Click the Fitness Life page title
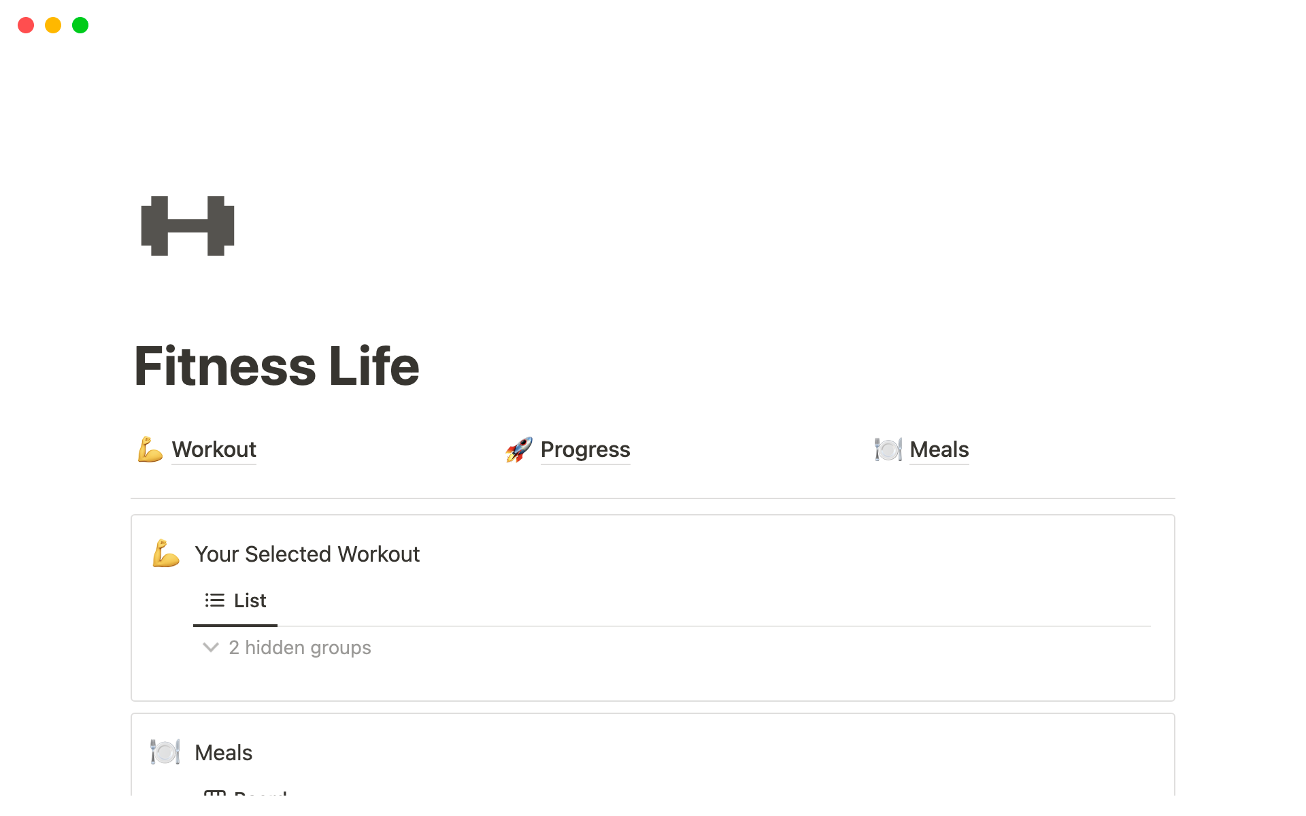The image size is (1306, 816). tap(277, 366)
